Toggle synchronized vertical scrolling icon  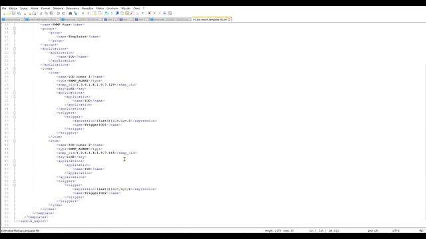point(95,13)
